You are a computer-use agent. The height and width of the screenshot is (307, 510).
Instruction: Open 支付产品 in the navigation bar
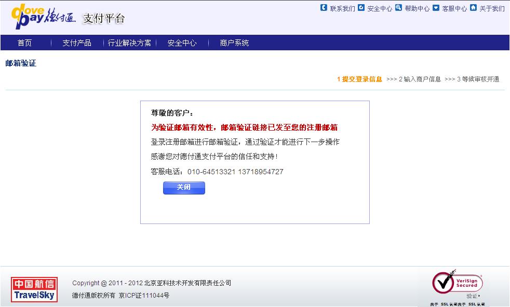pyautogui.click(x=77, y=43)
